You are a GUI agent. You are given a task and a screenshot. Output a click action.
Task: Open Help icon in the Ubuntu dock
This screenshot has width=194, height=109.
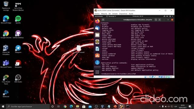pos(97,62)
